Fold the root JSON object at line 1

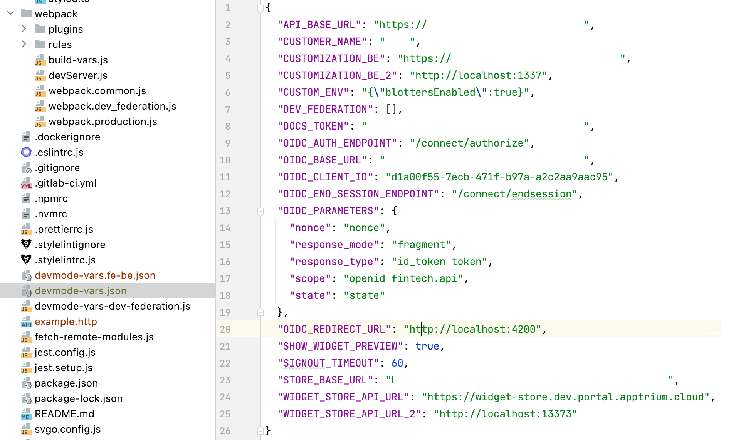tap(260, 8)
